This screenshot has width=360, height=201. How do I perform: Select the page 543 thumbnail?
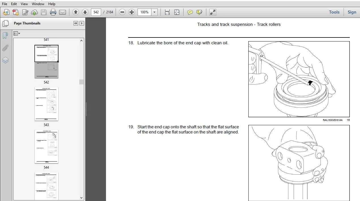click(46, 104)
